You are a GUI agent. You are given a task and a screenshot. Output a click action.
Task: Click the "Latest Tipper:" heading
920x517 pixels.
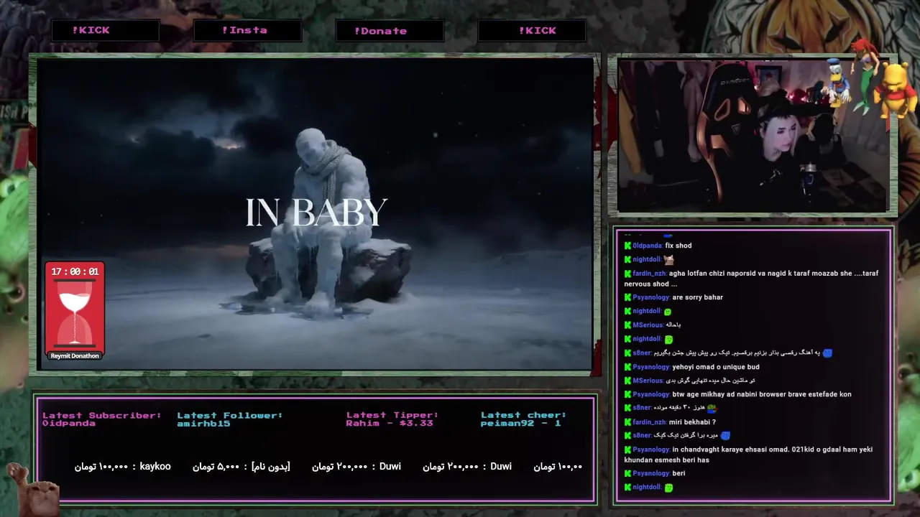pos(392,415)
